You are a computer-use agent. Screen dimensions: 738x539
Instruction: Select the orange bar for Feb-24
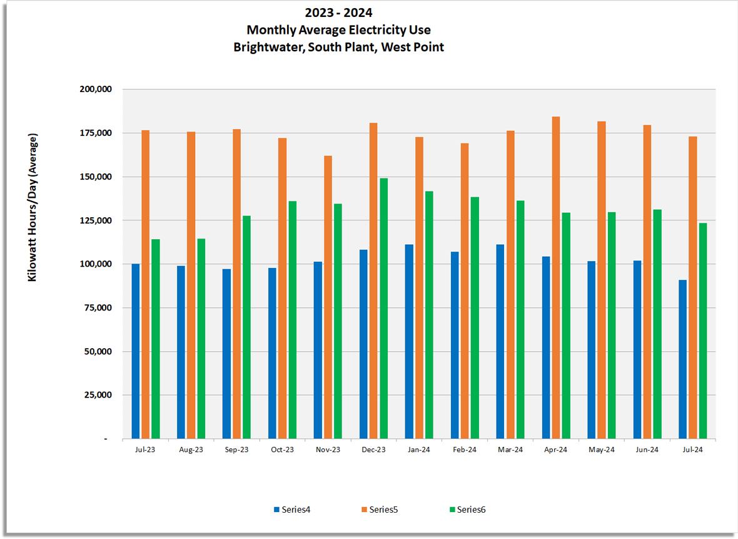pyautogui.click(x=465, y=290)
